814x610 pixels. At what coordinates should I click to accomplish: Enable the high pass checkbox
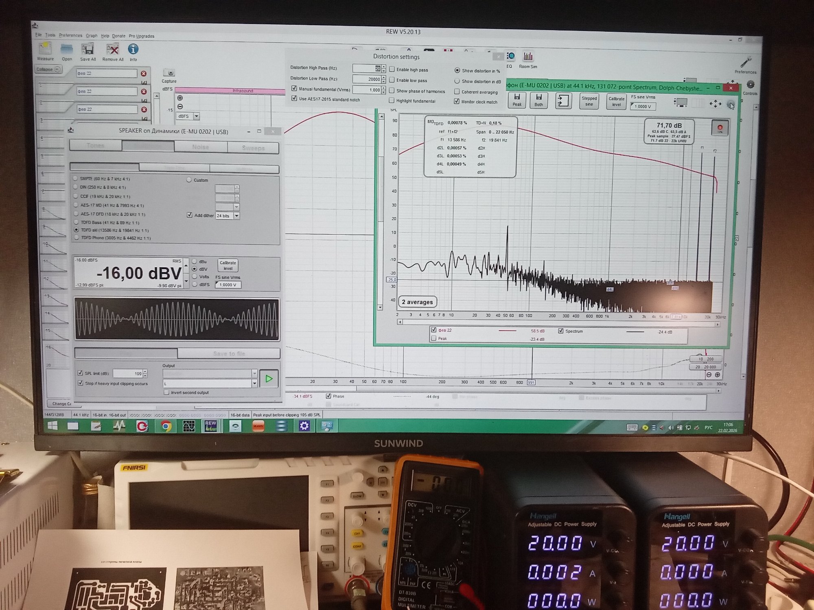[x=392, y=70]
